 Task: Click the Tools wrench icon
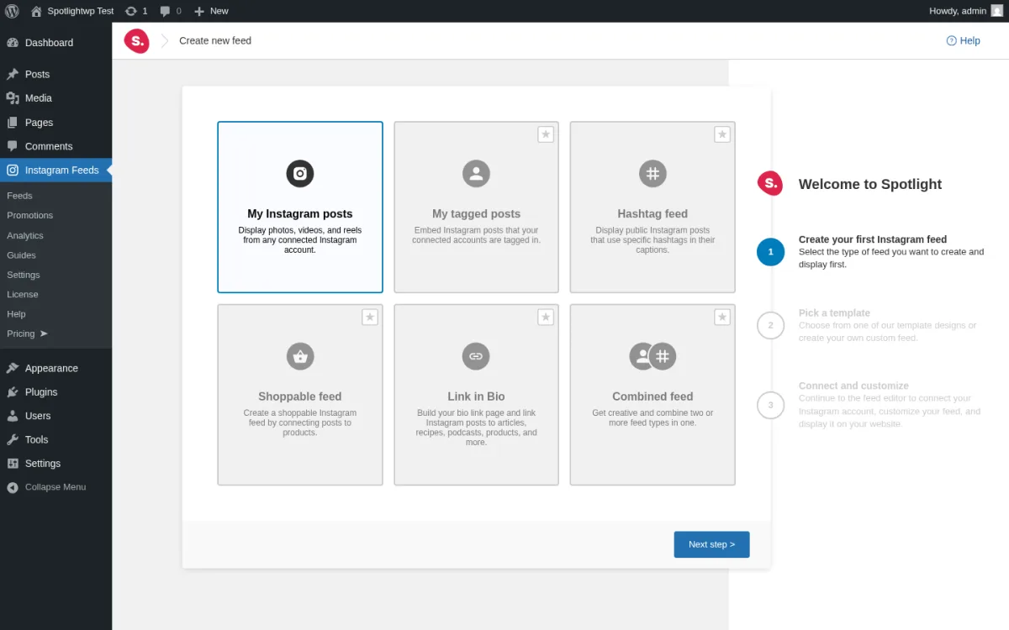tap(13, 439)
